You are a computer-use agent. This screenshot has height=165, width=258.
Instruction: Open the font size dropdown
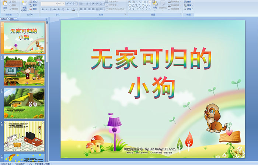pos(64,3)
